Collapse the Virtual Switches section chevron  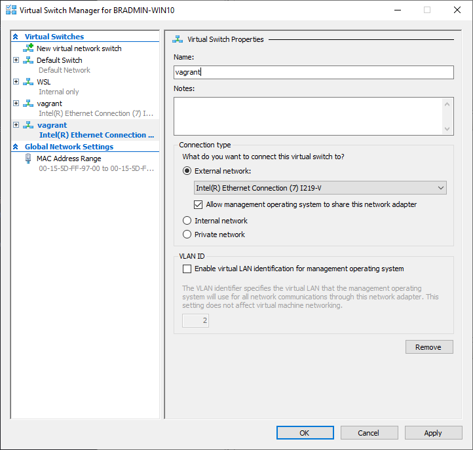click(16, 37)
